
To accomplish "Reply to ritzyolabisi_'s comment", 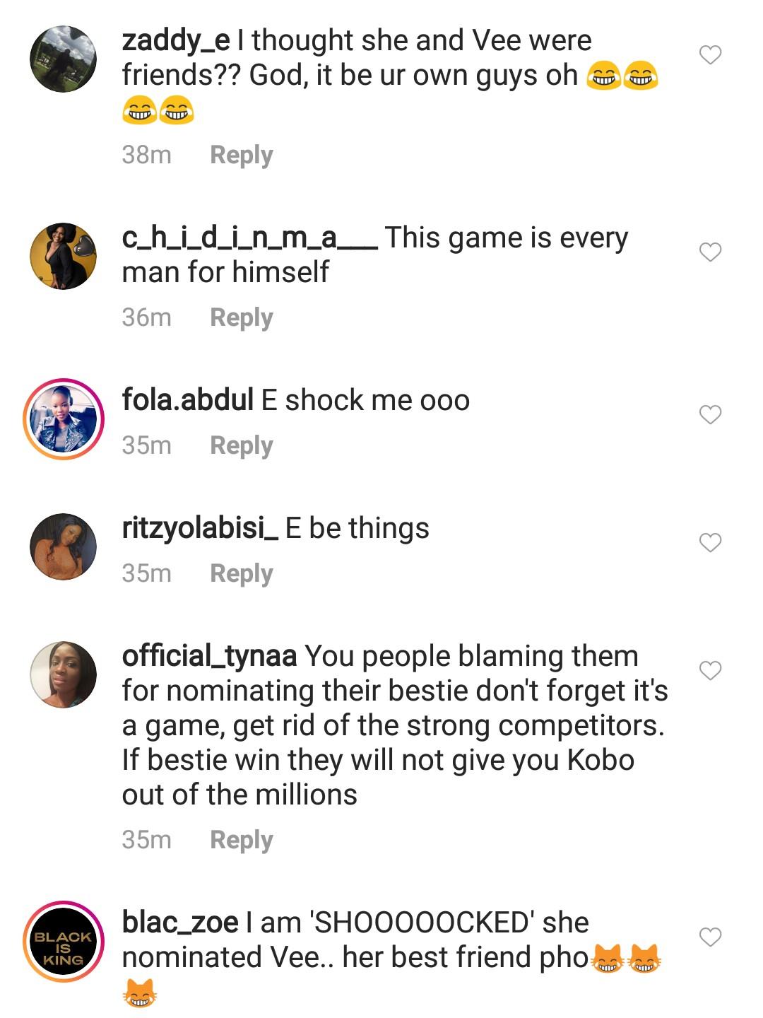I will pos(241,573).
